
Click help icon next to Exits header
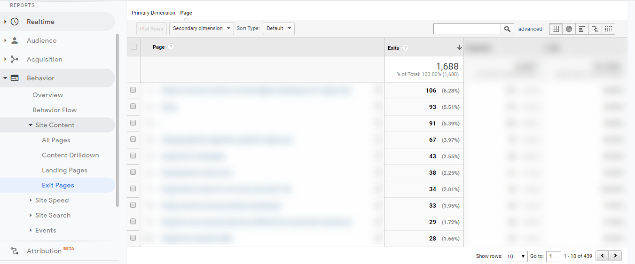[x=405, y=48]
